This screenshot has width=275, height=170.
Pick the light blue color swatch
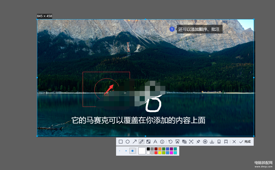(167, 153)
